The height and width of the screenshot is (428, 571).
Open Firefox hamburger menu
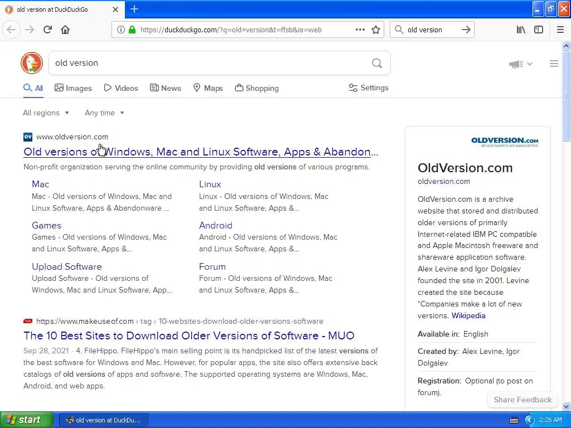pyautogui.click(x=560, y=30)
